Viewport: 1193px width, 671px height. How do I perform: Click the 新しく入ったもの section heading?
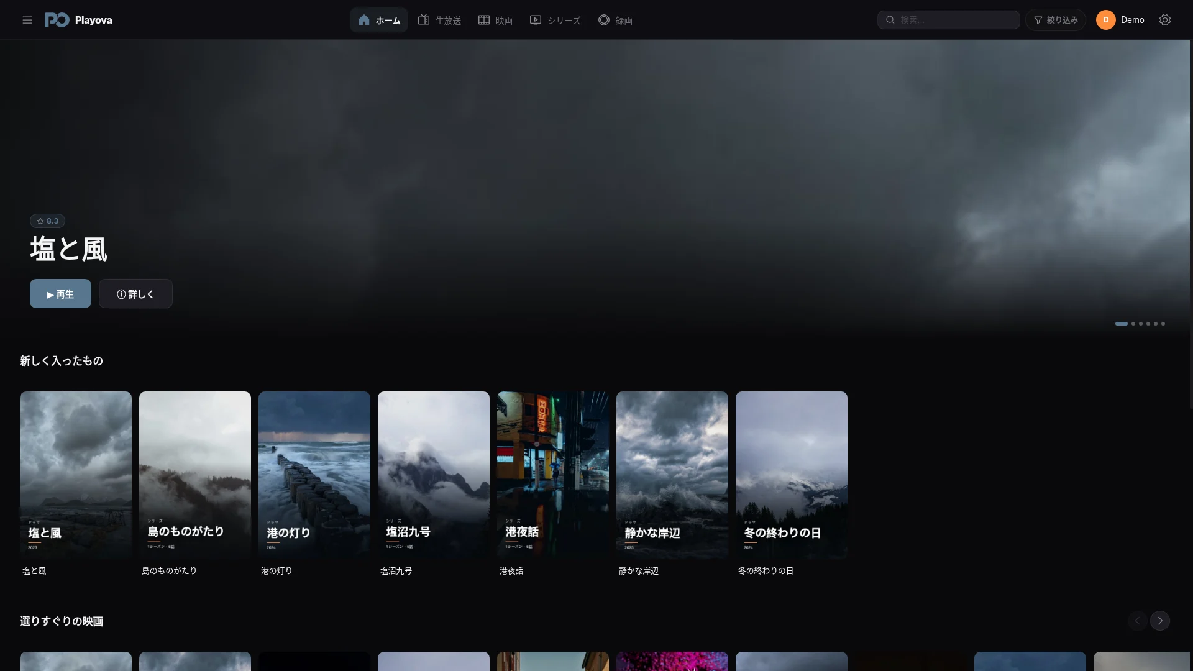coord(62,361)
